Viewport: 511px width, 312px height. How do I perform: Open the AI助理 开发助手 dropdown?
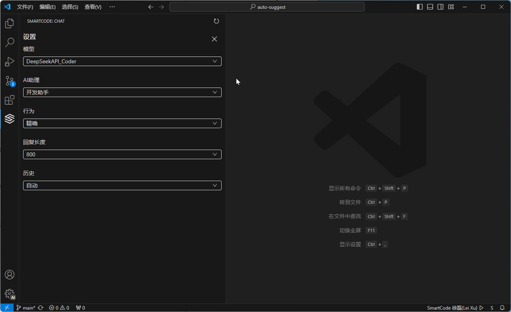click(122, 92)
